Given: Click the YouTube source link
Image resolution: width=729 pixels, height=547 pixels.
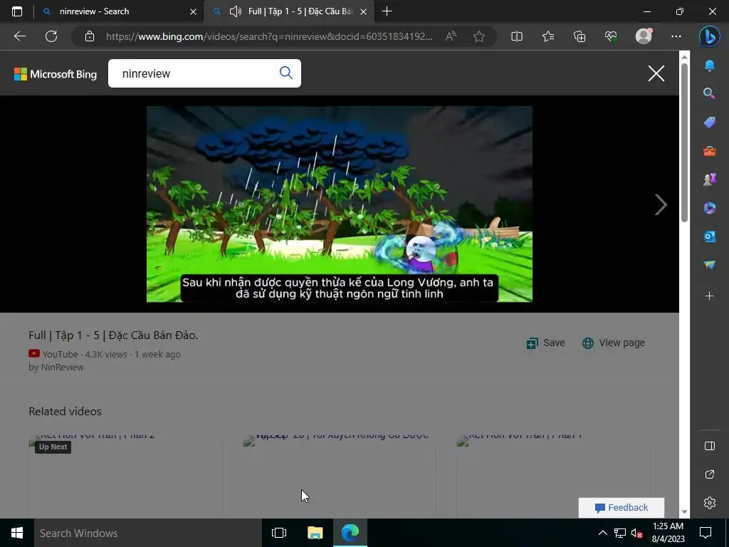Looking at the screenshot, I should pyautogui.click(x=53, y=354).
